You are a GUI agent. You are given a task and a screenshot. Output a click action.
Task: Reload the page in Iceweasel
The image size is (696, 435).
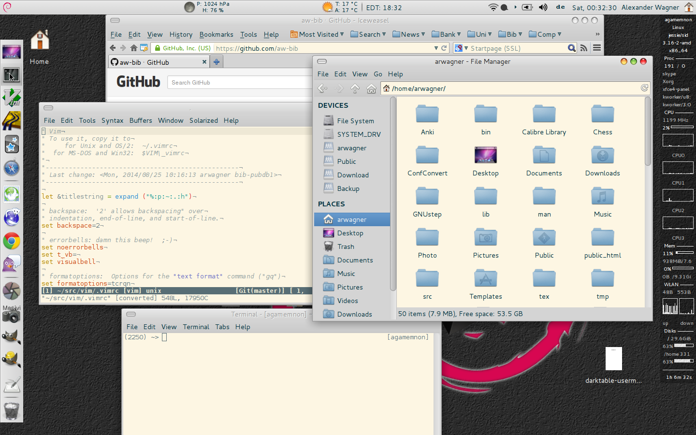pos(444,48)
